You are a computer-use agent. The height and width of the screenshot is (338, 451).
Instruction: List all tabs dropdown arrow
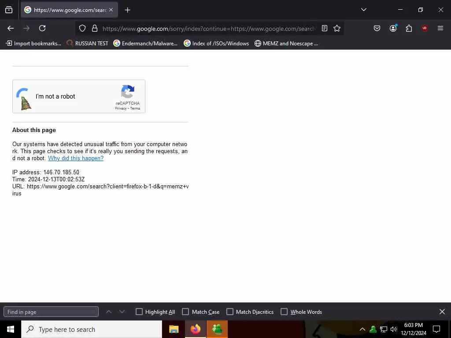tap(363, 10)
